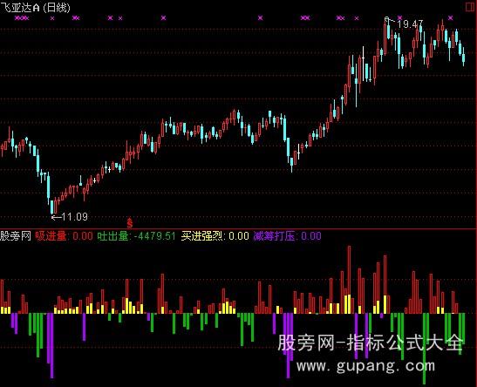Click the 0.00 value next to 减筹打压

pyautogui.click(x=311, y=236)
